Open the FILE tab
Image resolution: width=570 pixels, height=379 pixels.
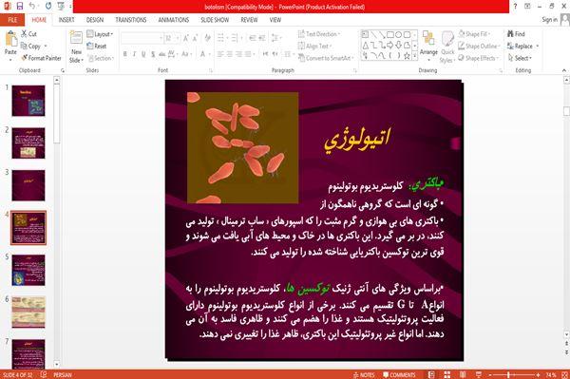12,20
